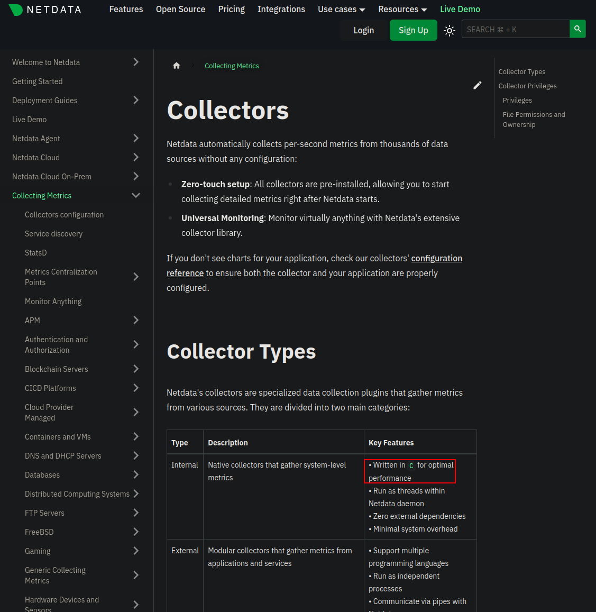
Task: Select Collecting Metrics sidebar label
Action: tap(42, 196)
